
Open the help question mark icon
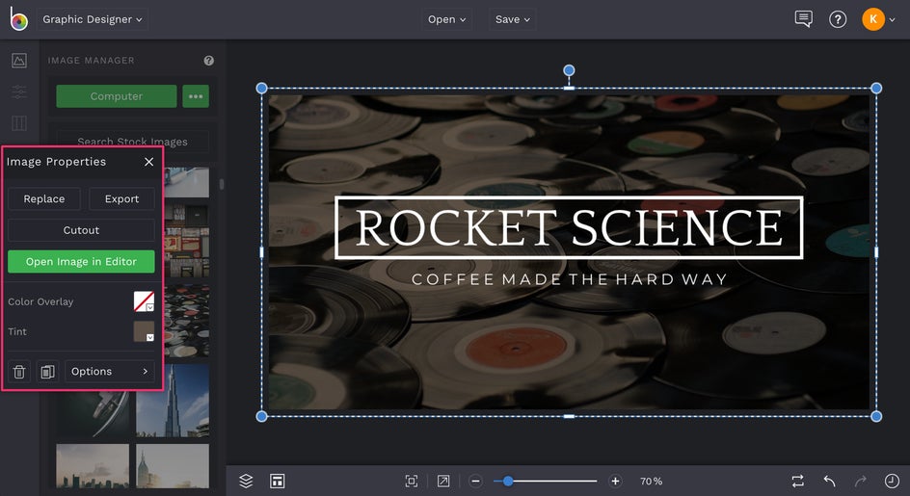click(838, 19)
